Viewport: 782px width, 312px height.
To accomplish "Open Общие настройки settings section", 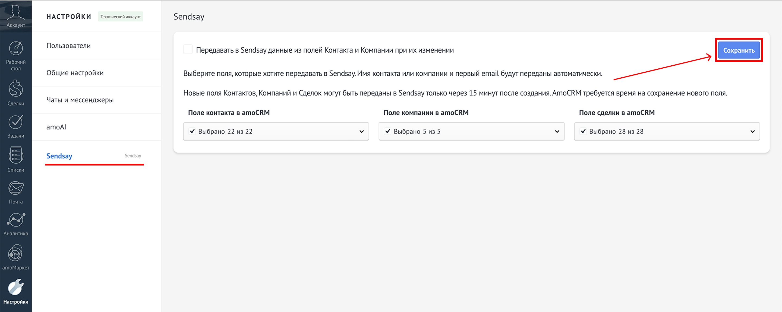I will [75, 73].
